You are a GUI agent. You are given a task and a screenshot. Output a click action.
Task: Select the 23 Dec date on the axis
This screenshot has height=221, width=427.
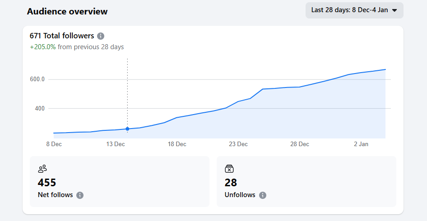click(238, 144)
